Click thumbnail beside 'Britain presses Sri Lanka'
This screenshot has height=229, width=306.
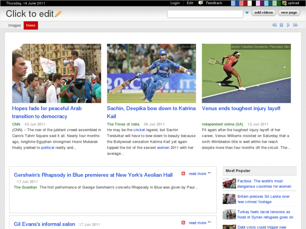pyautogui.click(x=229, y=199)
